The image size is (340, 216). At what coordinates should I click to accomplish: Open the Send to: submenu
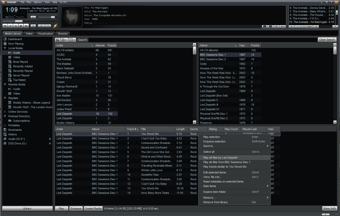[234, 146]
